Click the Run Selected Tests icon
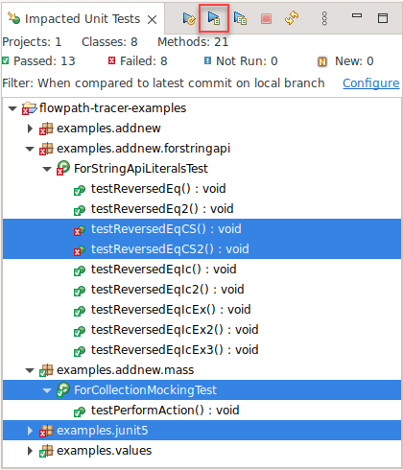The height and width of the screenshot is (470, 403). tap(214, 18)
